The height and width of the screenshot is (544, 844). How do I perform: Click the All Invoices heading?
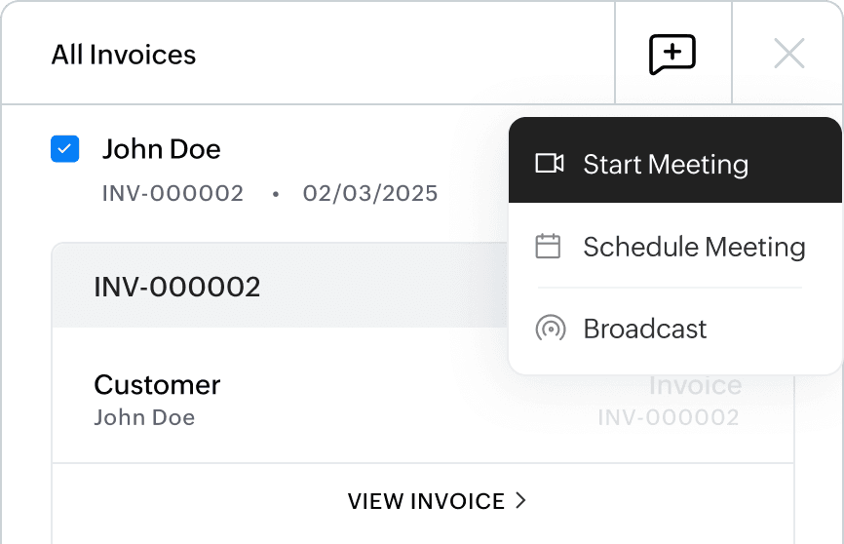[x=124, y=55]
